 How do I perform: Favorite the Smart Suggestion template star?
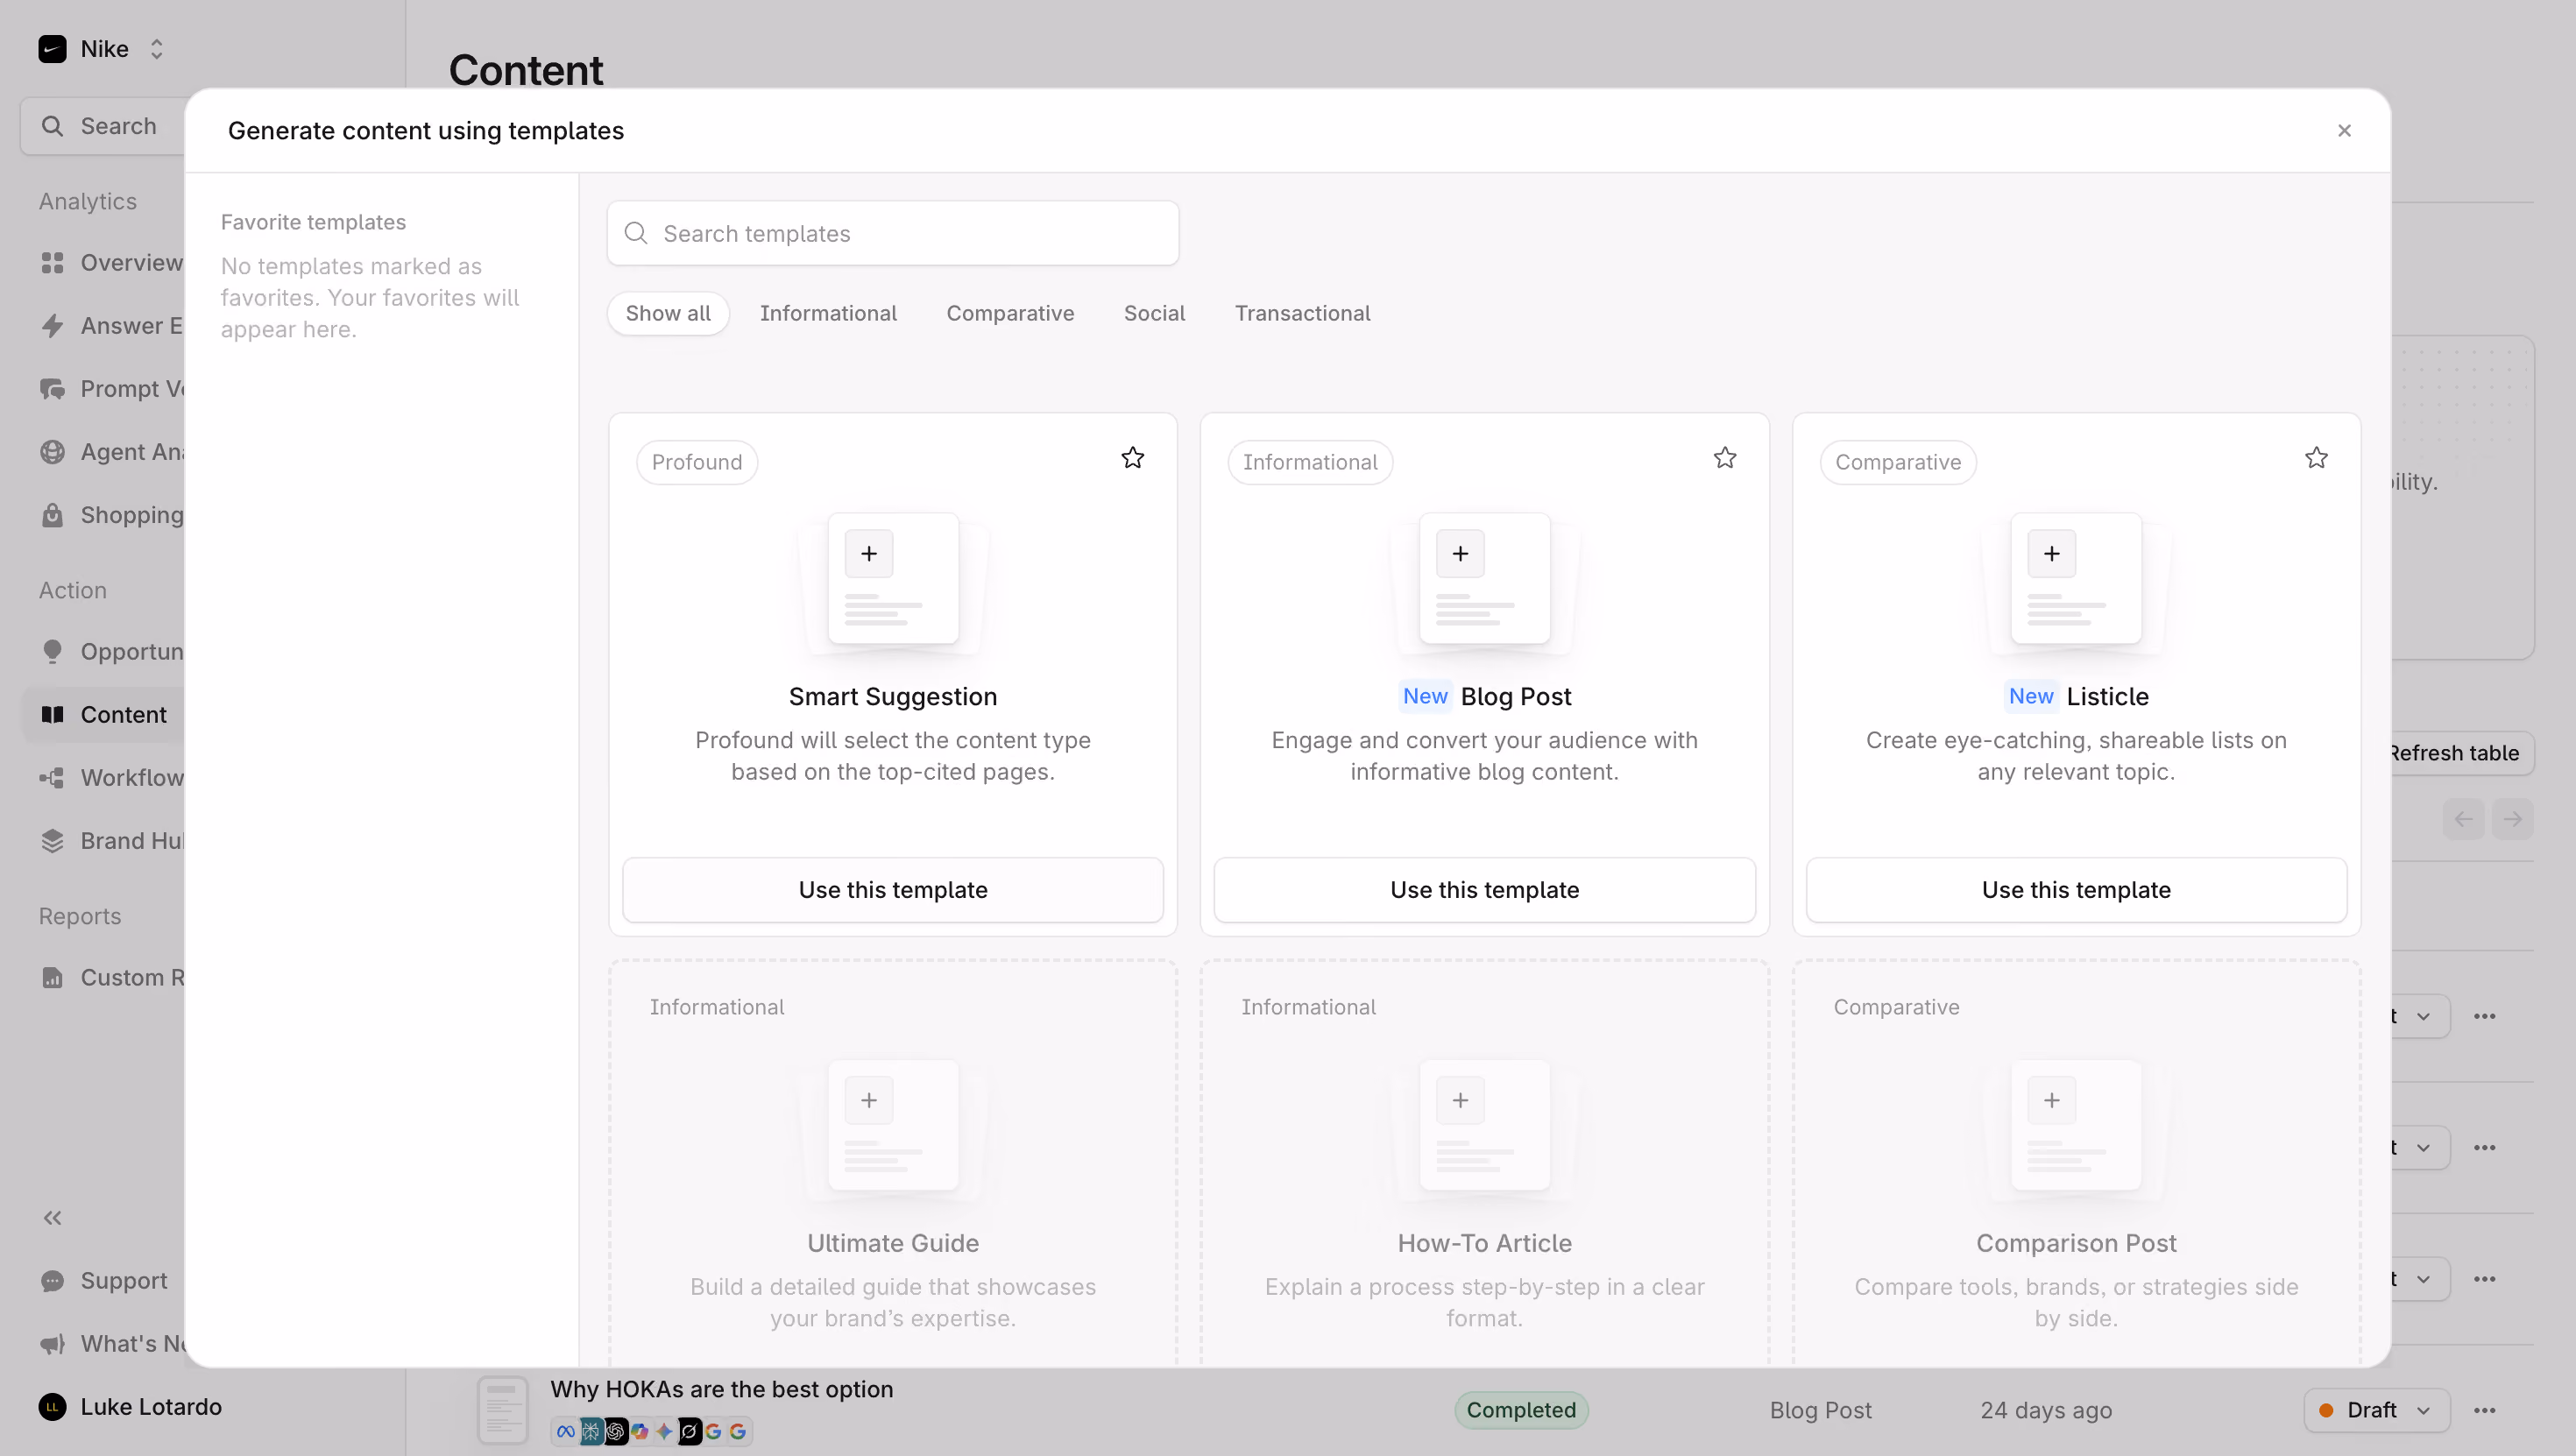[1132, 458]
